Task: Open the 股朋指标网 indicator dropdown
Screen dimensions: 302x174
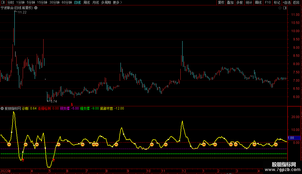Action: (x=2, y=108)
